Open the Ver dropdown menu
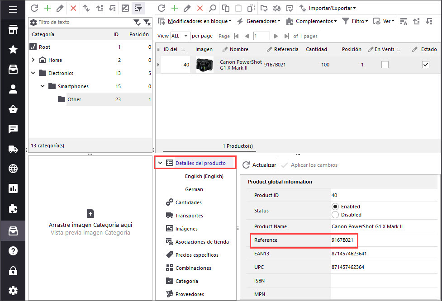Image resolution: width=442 pixels, height=301 pixels. pyautogui.click(x=384, y=21)
